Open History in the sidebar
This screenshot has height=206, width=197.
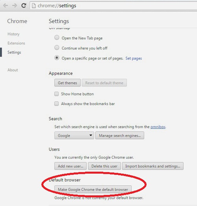coord(13,34)
